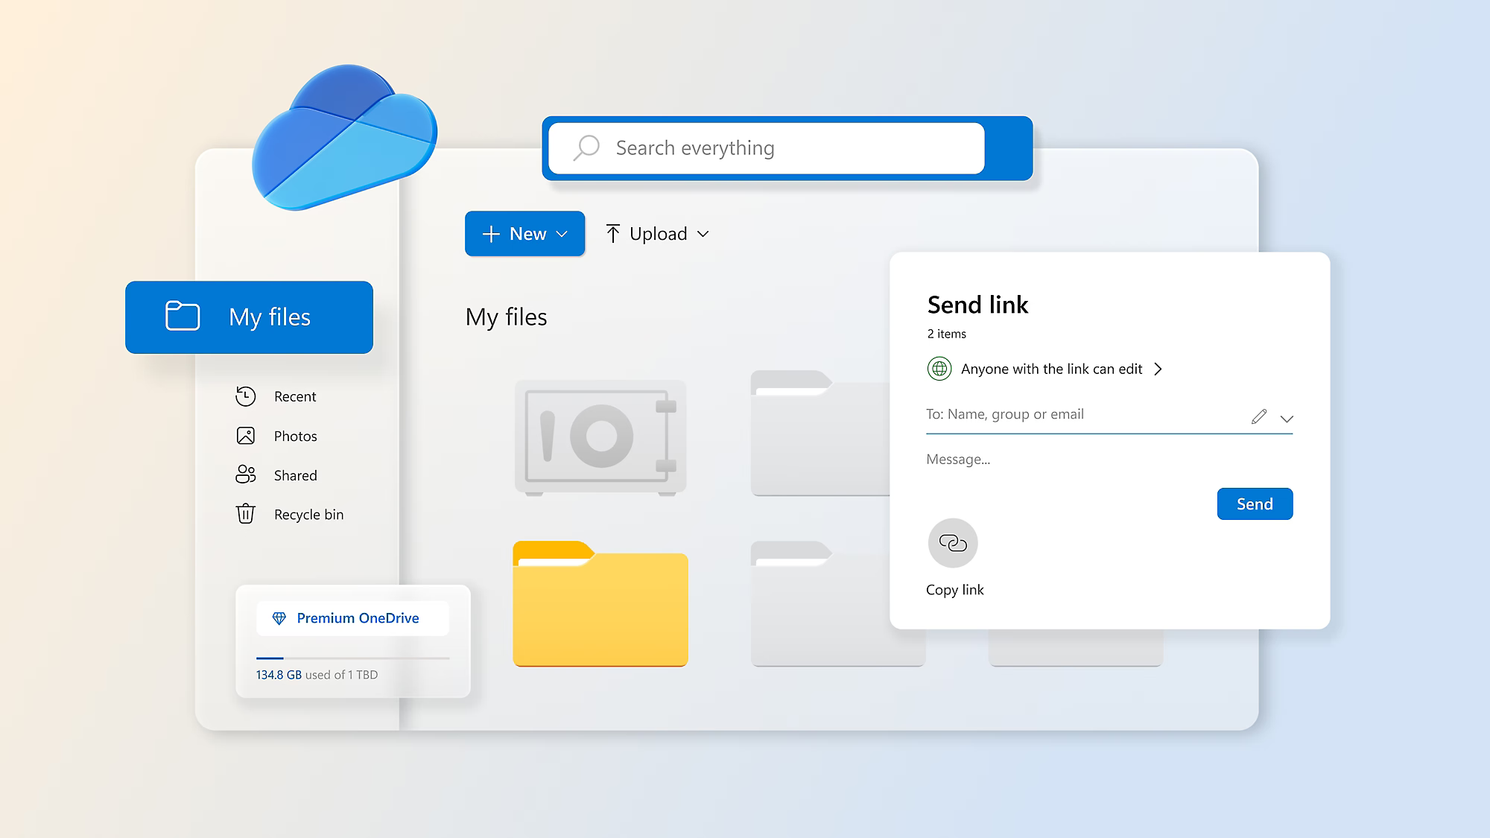1490x838 pixels.
Task: Open Recent via its clock icon
Action: pyautogui.click(x=245, y=396)
